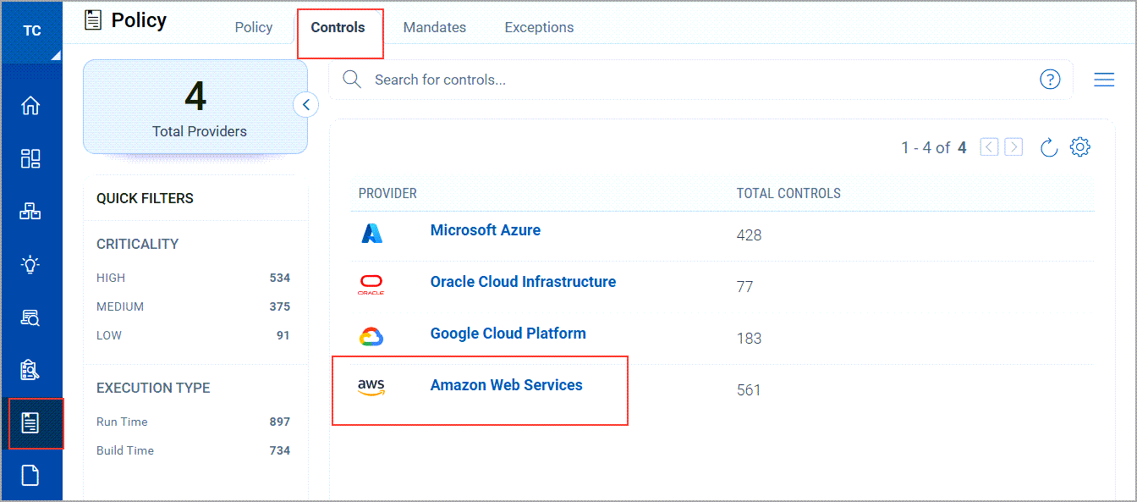Open the Mandates tab
The image size is (1137, 502).
[435, 27]
